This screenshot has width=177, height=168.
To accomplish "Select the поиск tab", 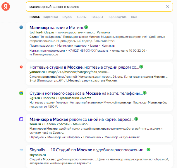I will click(35, 17).
